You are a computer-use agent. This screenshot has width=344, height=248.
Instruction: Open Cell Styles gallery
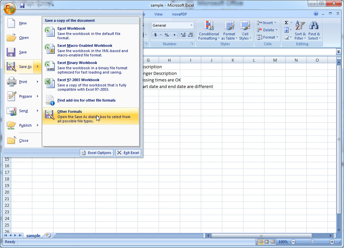pyautogui.click(x=245, y=30)
